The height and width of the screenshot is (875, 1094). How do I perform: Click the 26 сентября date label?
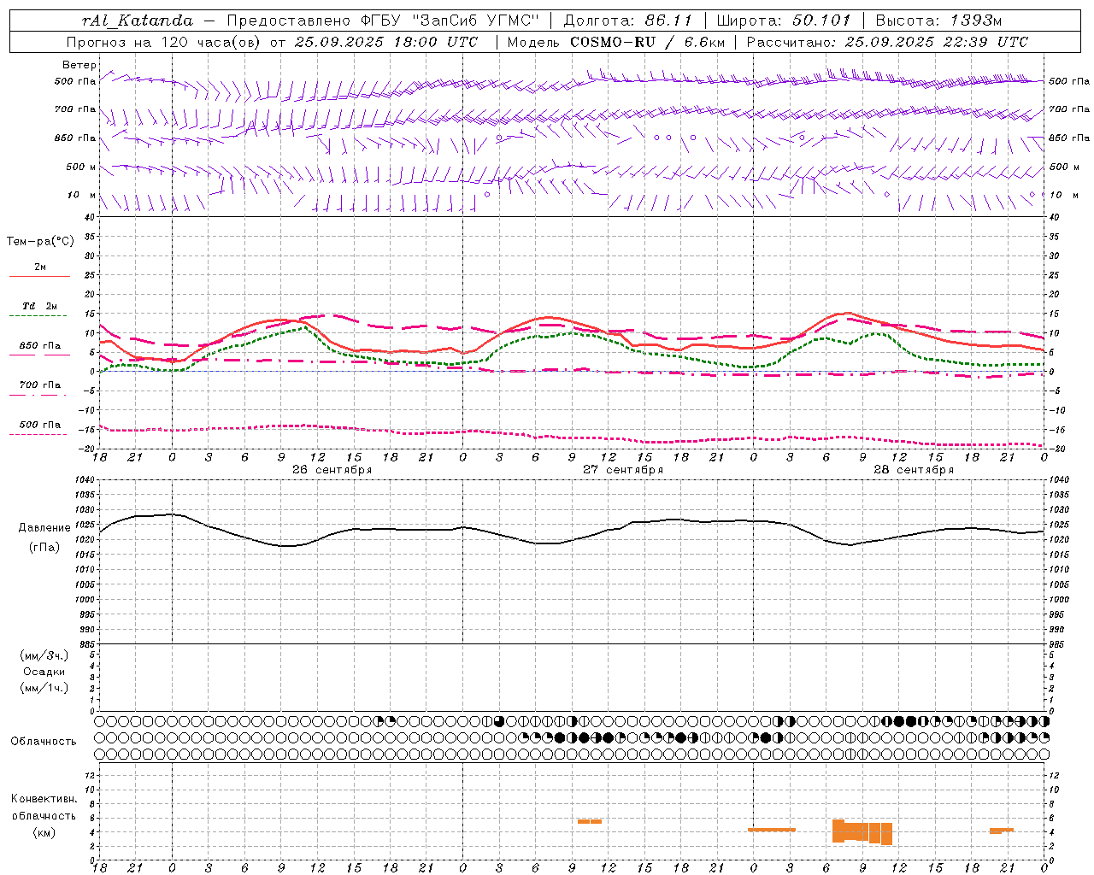[332, 470]
